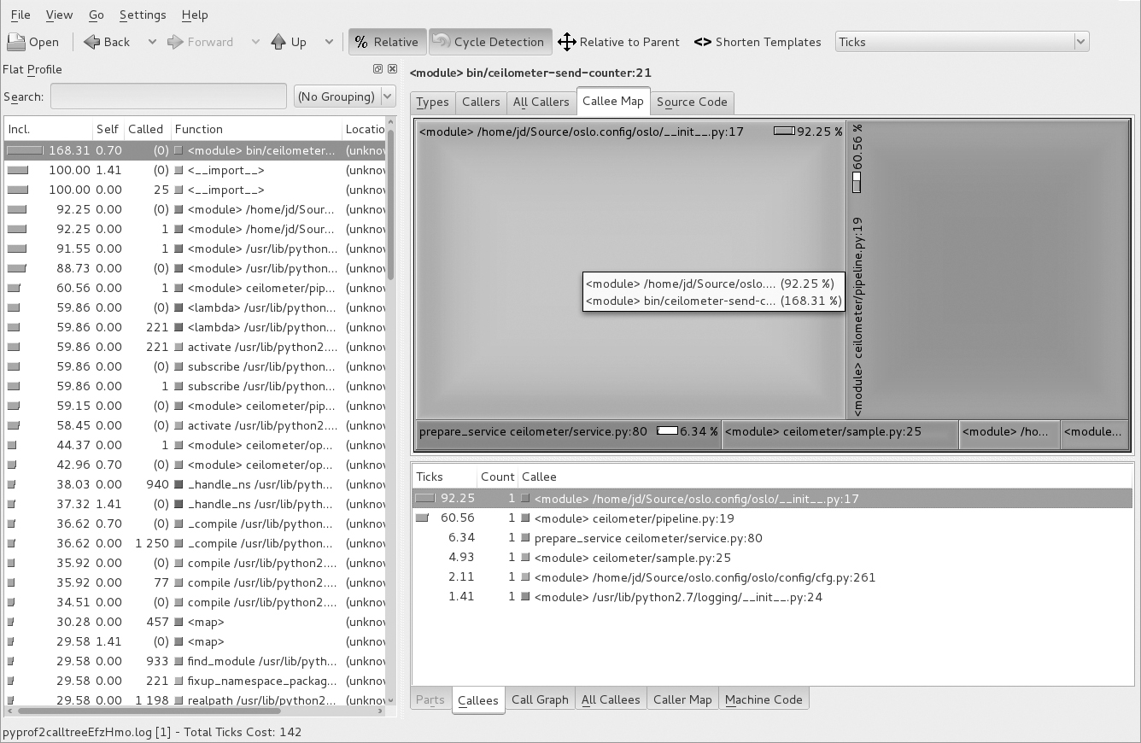1141x743 pixels.
Task: Close the Flat Profile panel
Action: 392,69
